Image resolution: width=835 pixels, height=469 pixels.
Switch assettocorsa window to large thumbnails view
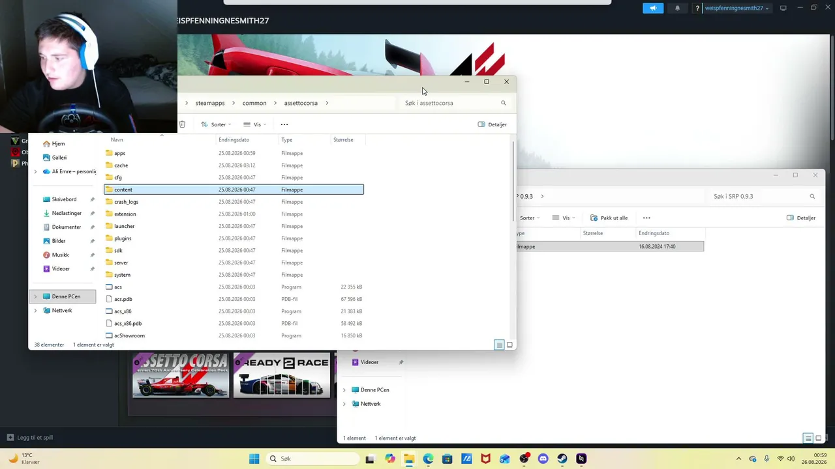(x=509, y=345)
